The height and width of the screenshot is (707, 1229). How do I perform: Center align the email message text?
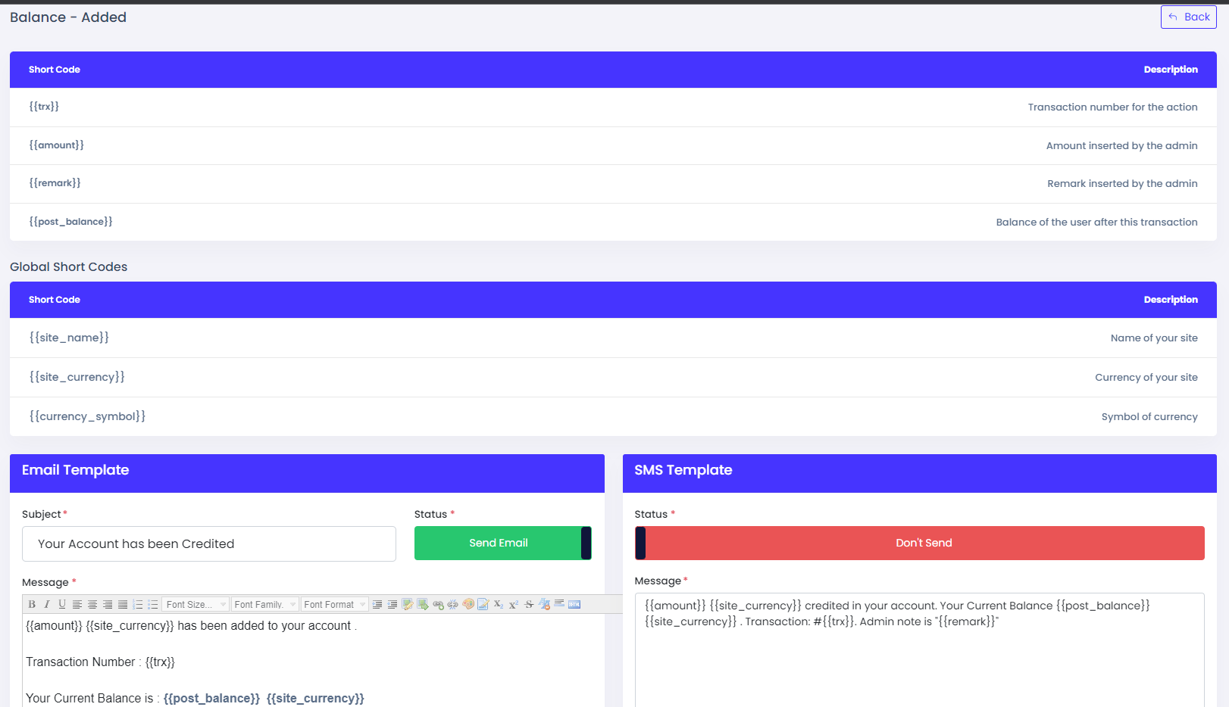(x=92, y=604)
